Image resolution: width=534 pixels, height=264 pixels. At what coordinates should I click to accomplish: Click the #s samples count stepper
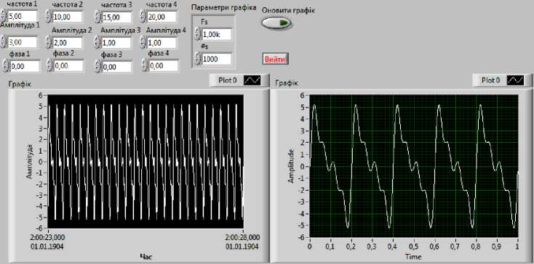197,58
